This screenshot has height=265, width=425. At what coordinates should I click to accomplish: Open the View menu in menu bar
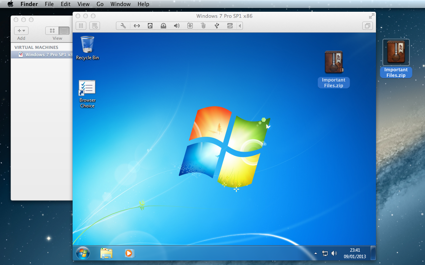point(83,4)
